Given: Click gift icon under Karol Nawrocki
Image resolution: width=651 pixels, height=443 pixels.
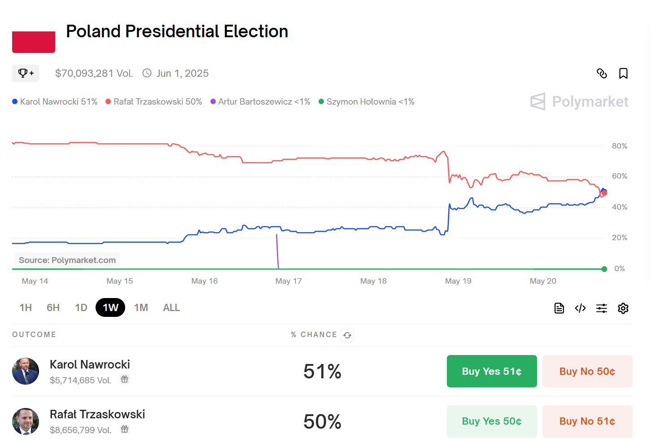Looking at the screenshot, I should pyautogui.click(x=125, y=379).
